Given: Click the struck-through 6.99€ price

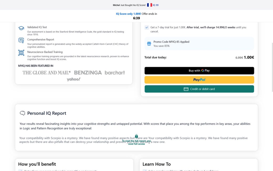Looking at the screenshot, I should 239,58.
